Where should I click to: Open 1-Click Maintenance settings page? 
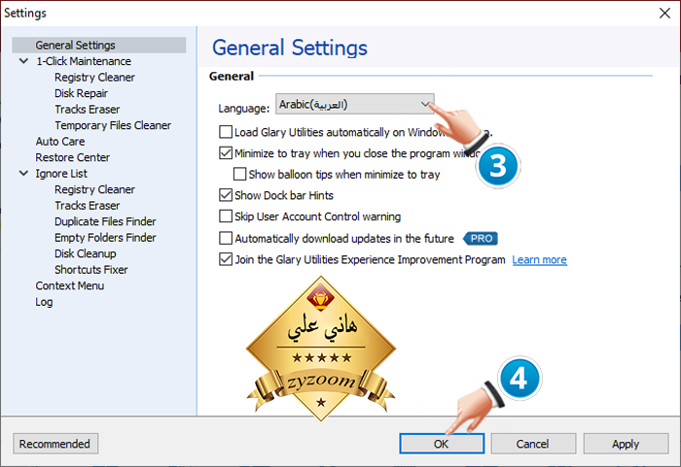point(84,61)
